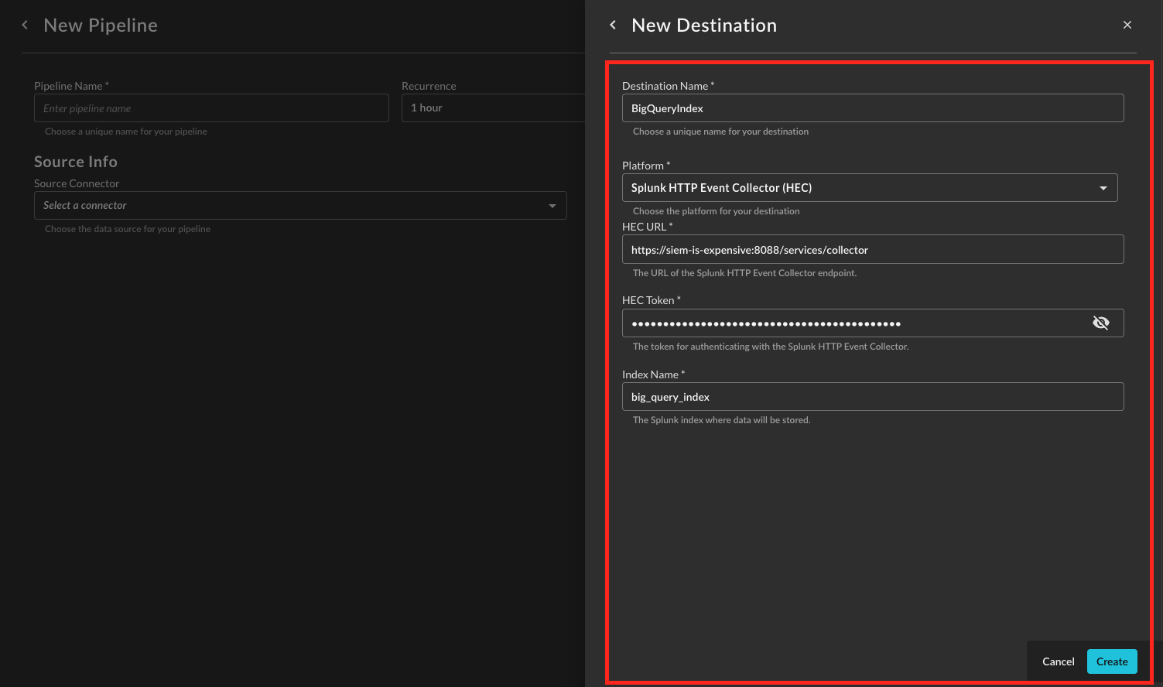This screenshot has width=1163, height=687.
Task: Click the HEC Token password dots
Action: (x=766, y=323)
